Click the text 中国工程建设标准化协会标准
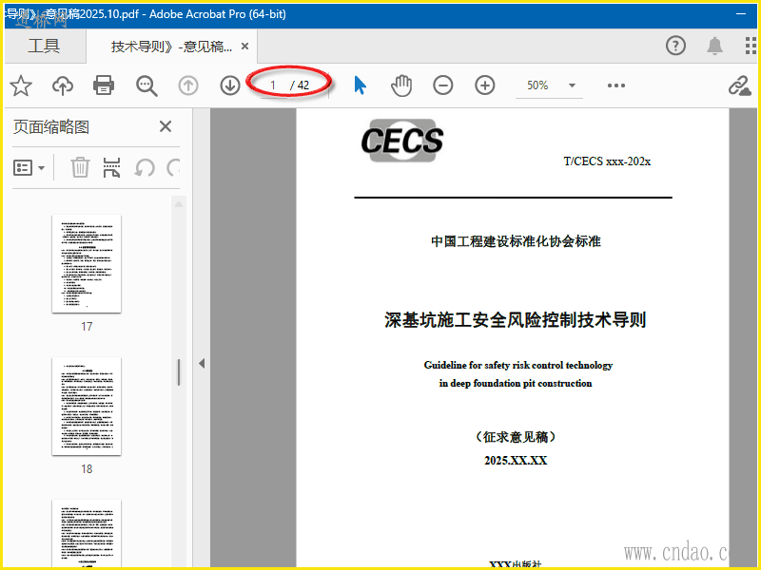This screenshot has width=761, height=570. [x=516, y=241]
